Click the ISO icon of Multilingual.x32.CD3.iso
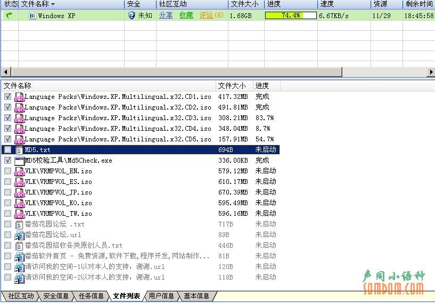This screenshot has height=303, width=435. click(x=19, y=118)
